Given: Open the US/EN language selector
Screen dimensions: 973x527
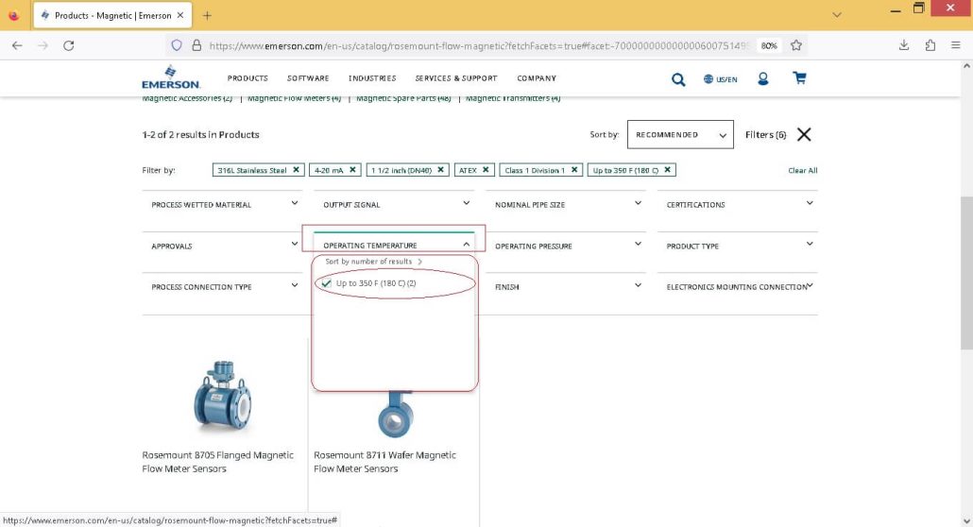Looking at the screenshot, I should 721,78.
